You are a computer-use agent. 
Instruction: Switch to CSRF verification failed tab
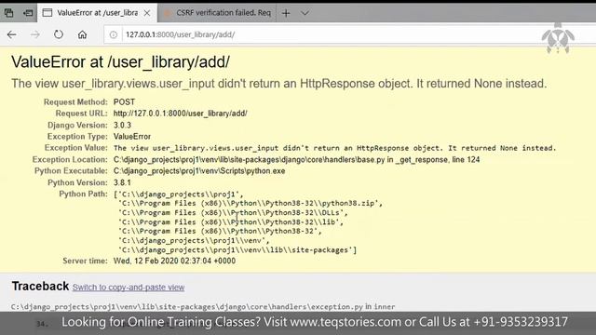[x=217, y=13]
